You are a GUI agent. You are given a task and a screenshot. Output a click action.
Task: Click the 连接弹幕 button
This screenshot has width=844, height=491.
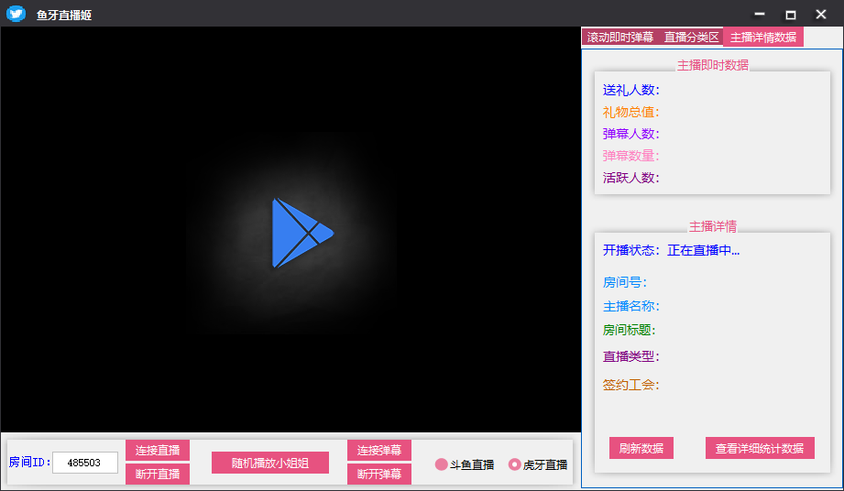click(379, 450)
